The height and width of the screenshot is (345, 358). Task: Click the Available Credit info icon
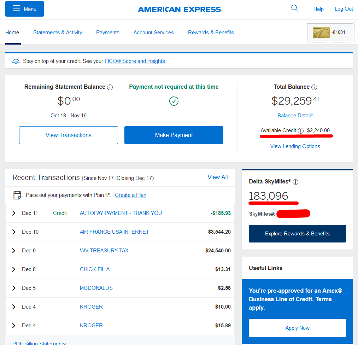[301, 130]
